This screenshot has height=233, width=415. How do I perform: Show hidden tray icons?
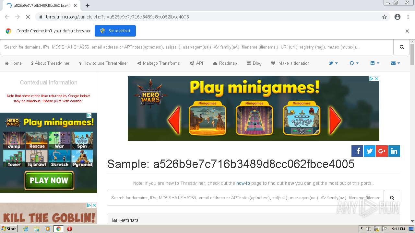pos(362,229)
